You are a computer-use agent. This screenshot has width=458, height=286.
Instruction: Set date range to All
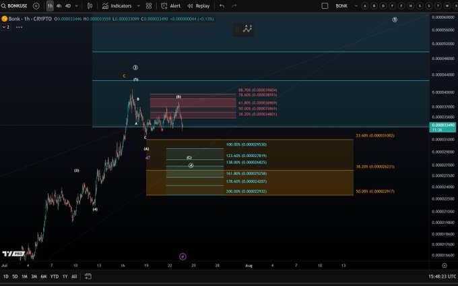click(74, 277)
